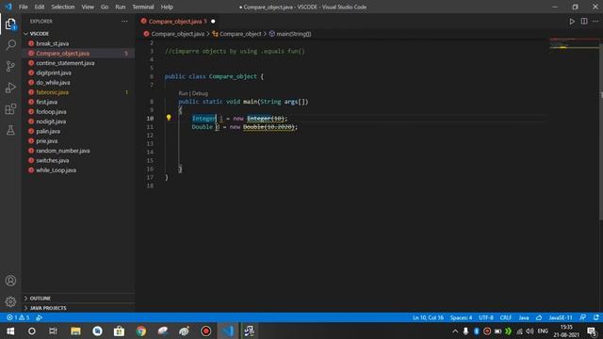Click the Run code lens above main
Screen dimensions: 603x339
(x=183, y=93)
